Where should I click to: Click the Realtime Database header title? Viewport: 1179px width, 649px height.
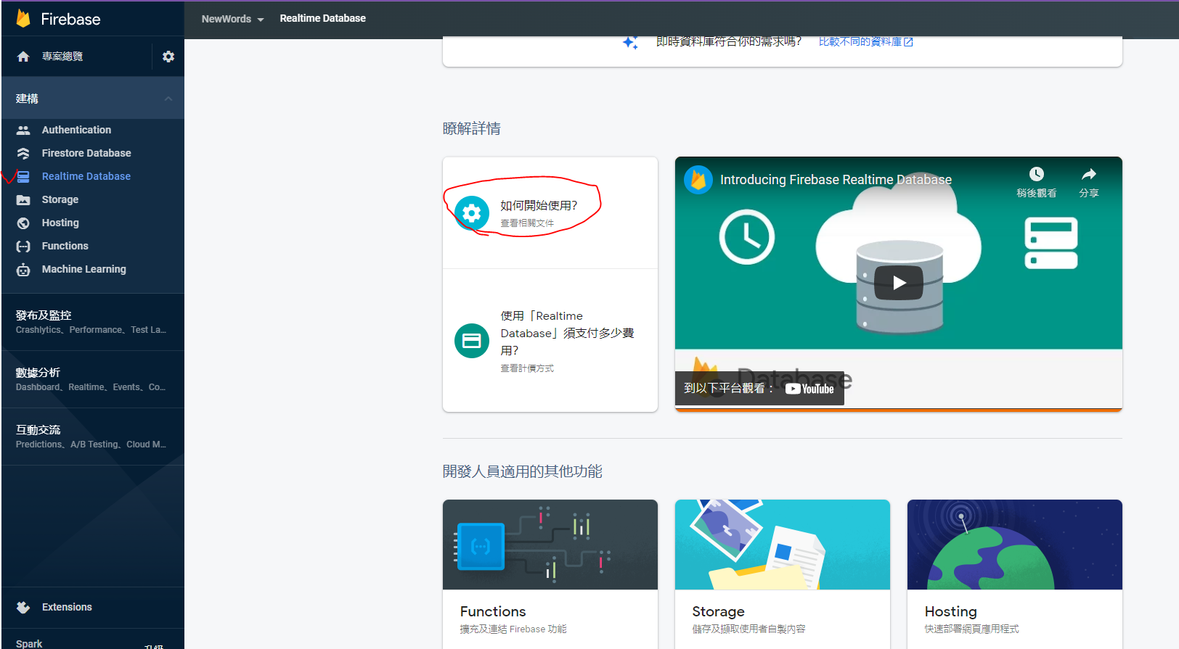[322, 19]
